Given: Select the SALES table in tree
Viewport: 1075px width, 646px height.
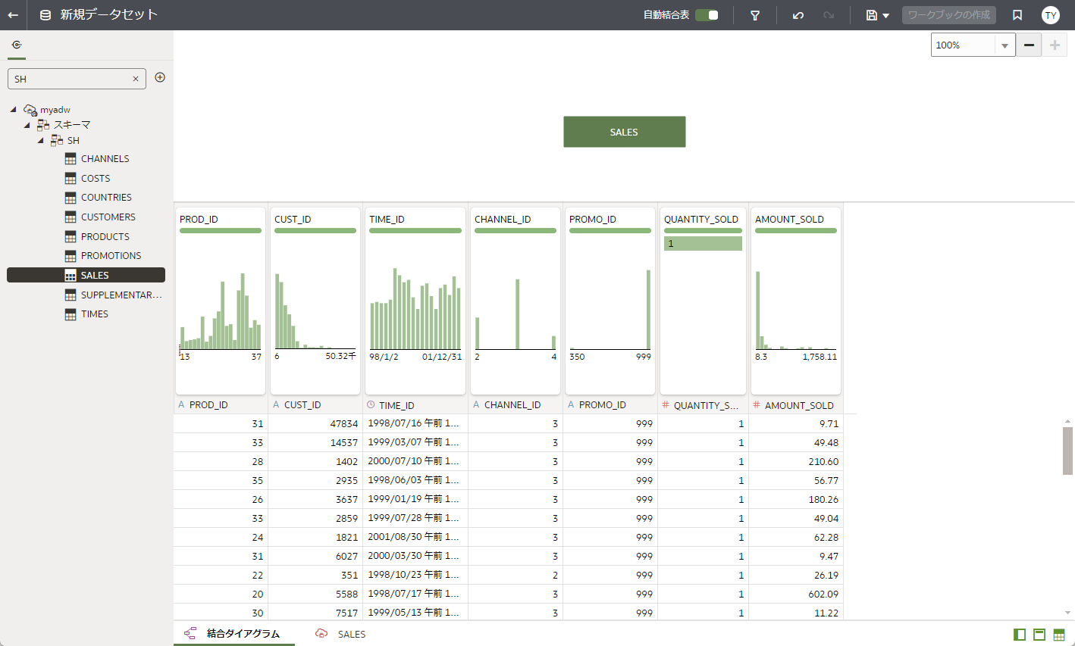Looking at the screenshot, I should click(x=86, y=275).
